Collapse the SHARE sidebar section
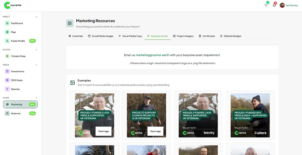 click(36, 98)
